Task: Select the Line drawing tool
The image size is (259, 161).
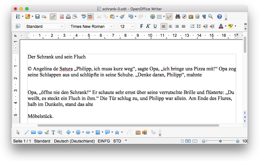Action: click(27, 132)
